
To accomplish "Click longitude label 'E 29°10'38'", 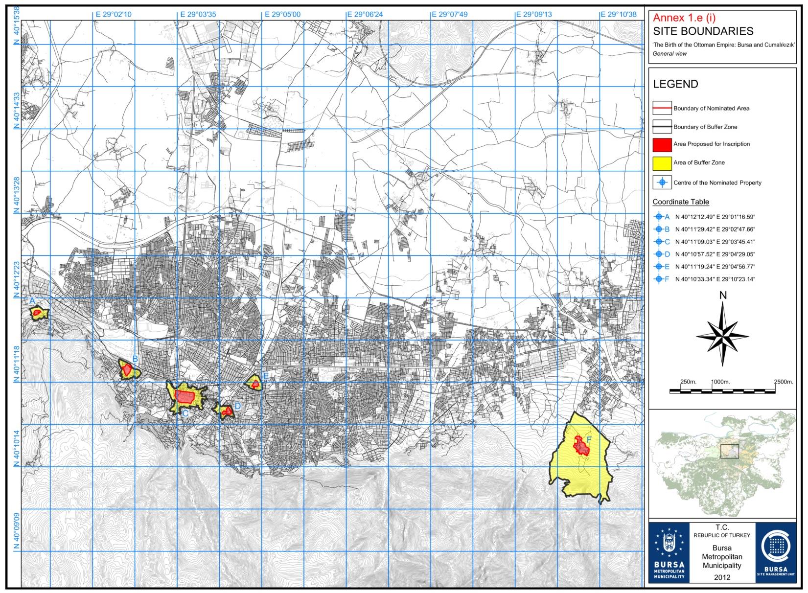I will tap(619, 15).
